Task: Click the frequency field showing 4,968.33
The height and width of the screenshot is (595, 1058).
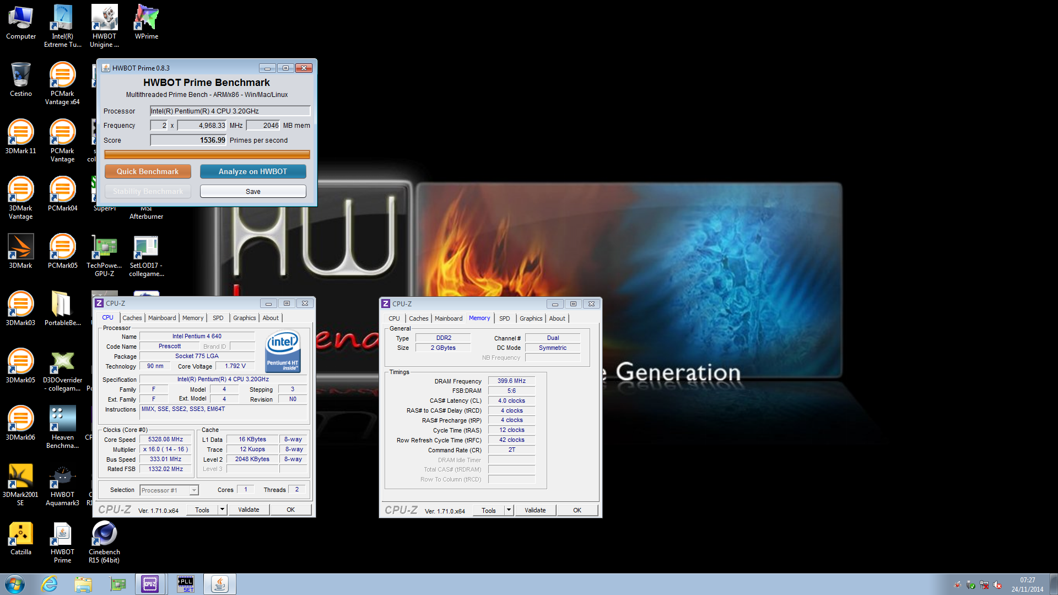Action: click(202, 125)
